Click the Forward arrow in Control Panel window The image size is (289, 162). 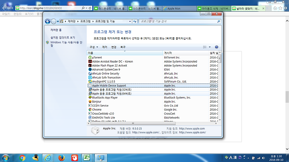(x=53, y=22)
